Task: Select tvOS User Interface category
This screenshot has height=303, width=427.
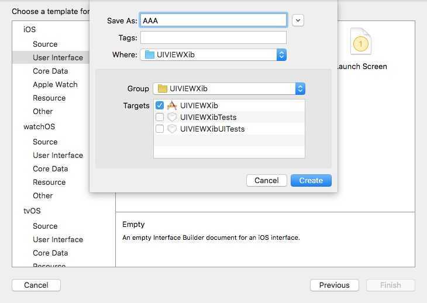Action: click(58, 240)
